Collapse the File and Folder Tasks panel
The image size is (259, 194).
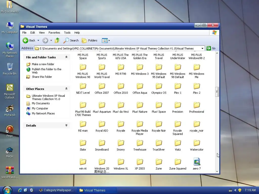[66, 57]
